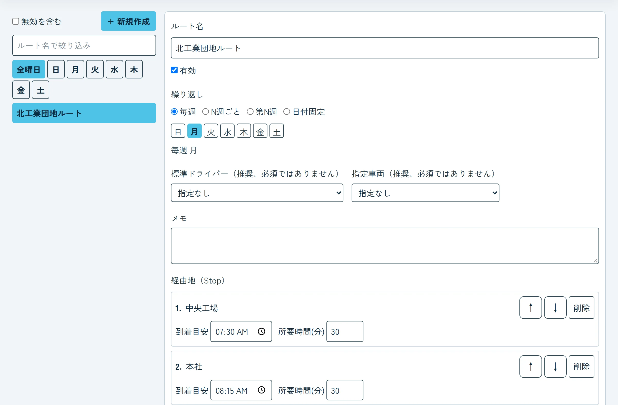Move the 中央工場 stop down
The width and height of the screenshot is (618, 405).
coord(555,308)
